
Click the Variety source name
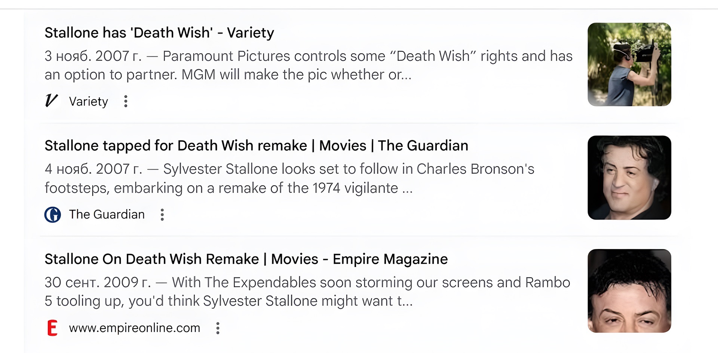point(89,101)
